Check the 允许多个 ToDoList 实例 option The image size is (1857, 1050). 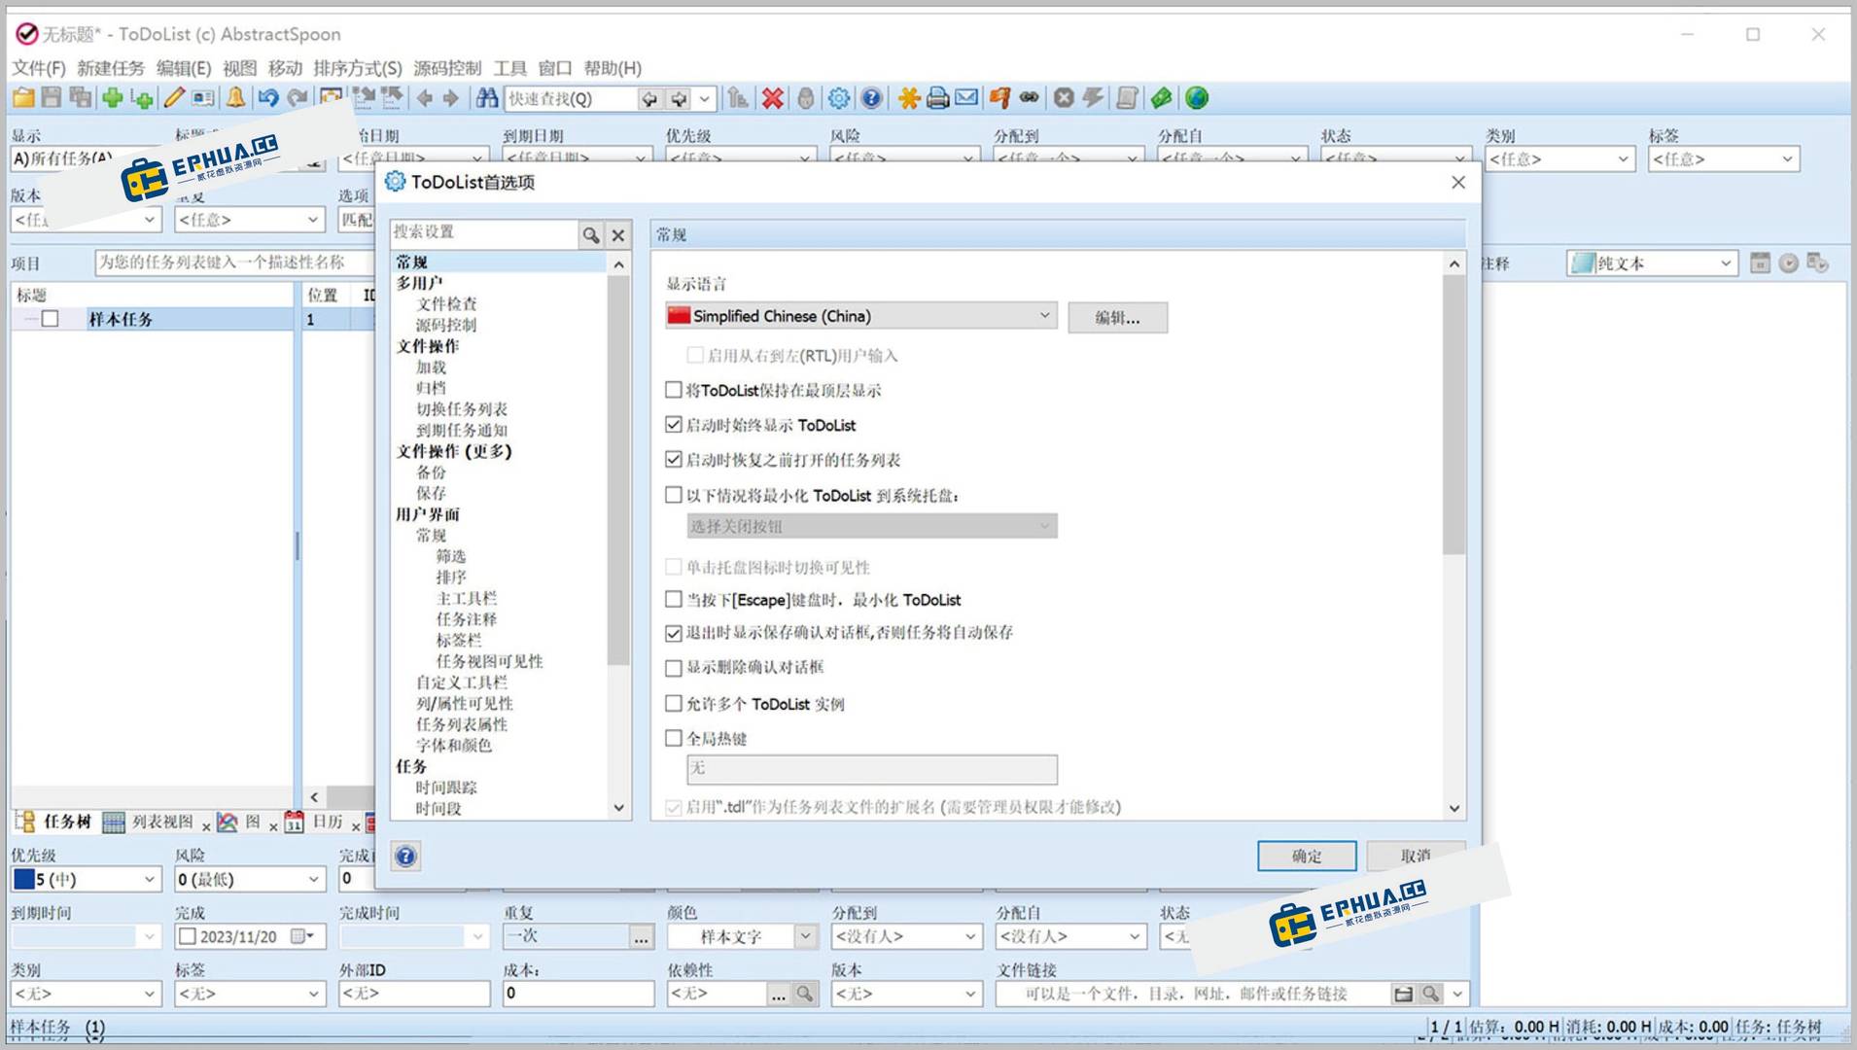coord(674,703)
